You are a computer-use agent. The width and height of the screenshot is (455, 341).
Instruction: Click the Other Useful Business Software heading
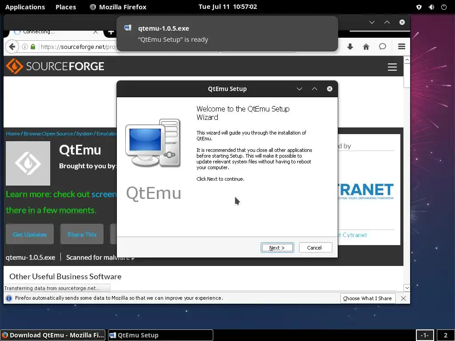pos(65,276)
